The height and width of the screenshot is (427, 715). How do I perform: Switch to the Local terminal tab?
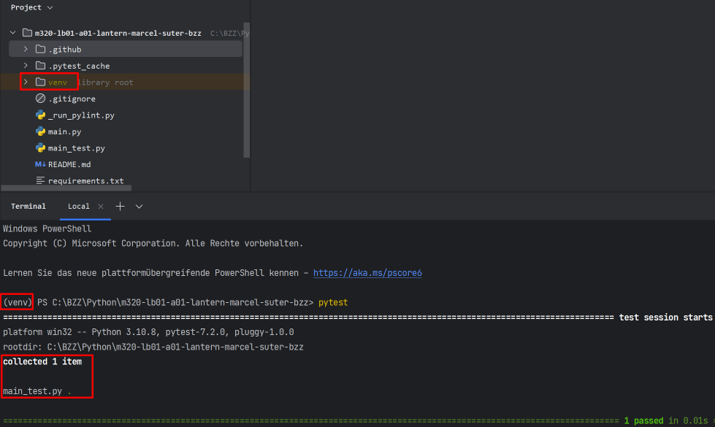pyautogui.click(x=78, y=207)
